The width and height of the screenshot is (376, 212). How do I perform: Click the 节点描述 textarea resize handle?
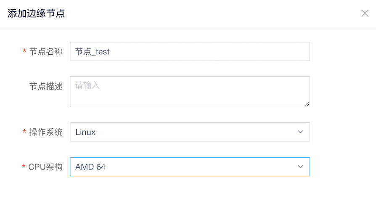click(x=307, y=104)
